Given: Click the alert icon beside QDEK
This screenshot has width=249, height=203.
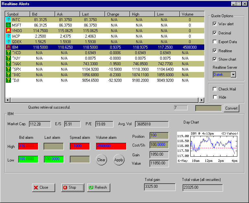Looking at the screenshot, I should (x=8, y=42).
